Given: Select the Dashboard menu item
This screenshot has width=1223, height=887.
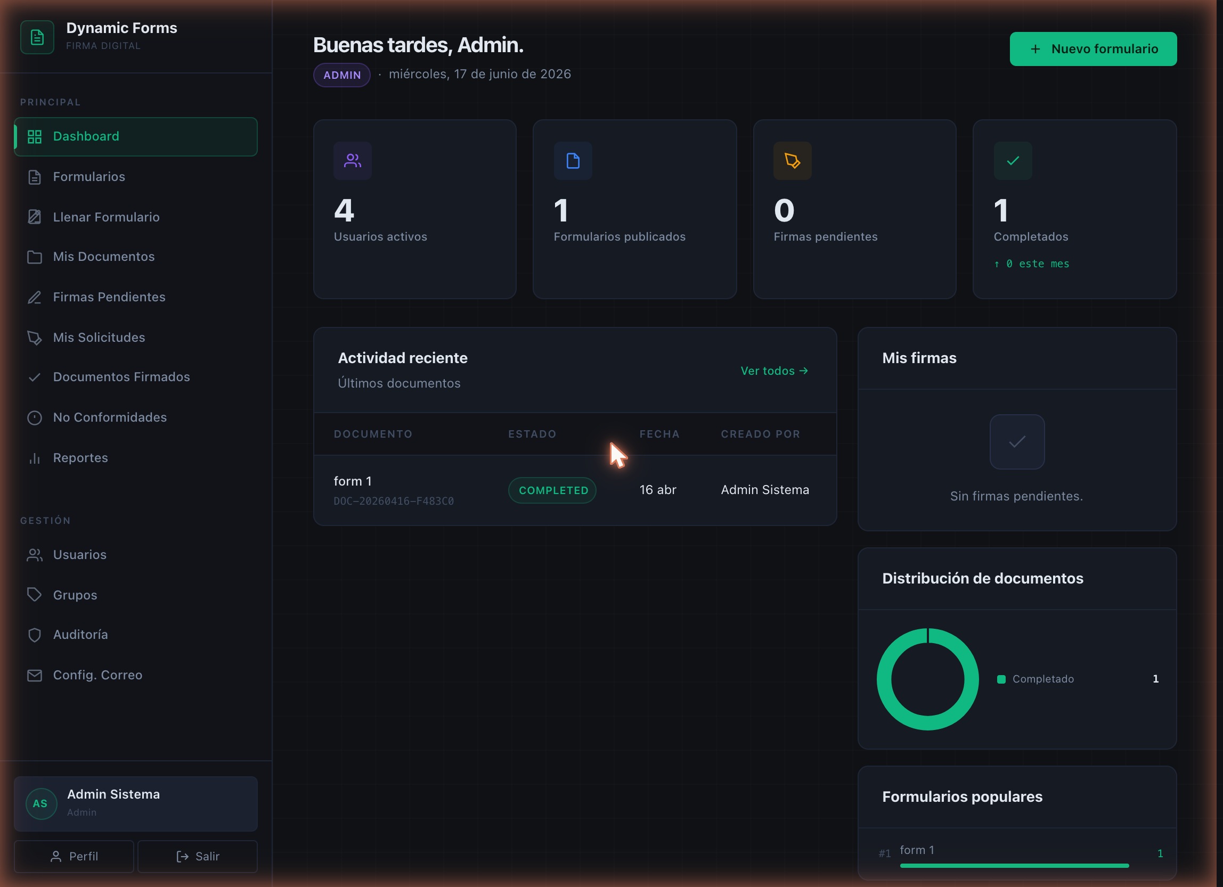Looking at the screenshot, I should [x=135, y=137].
